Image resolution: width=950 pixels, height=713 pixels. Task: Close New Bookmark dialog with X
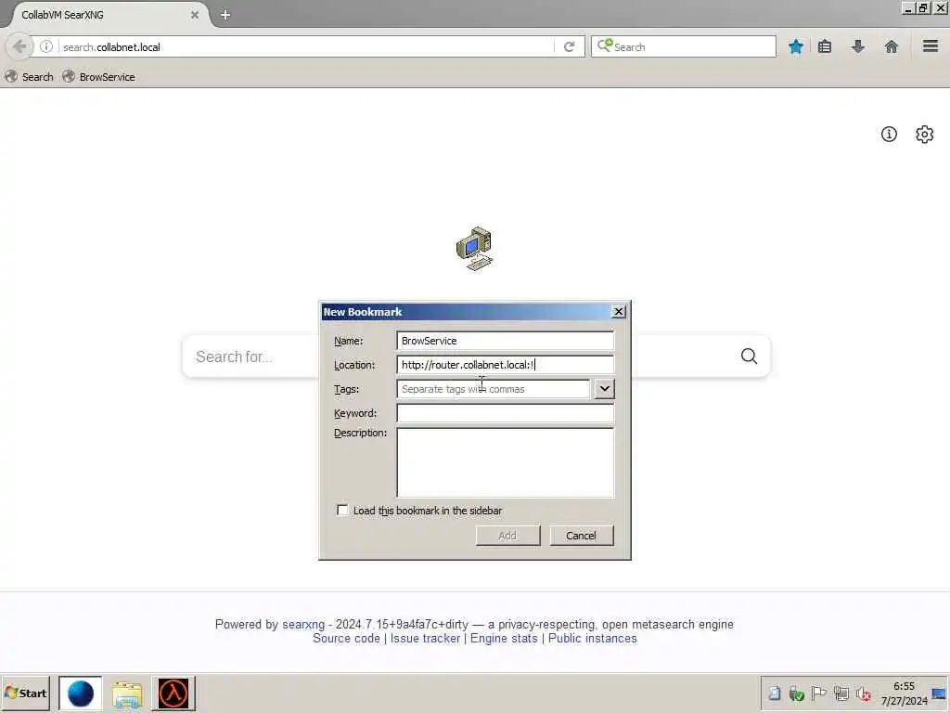pyautogui.click(x=618, y=312)
